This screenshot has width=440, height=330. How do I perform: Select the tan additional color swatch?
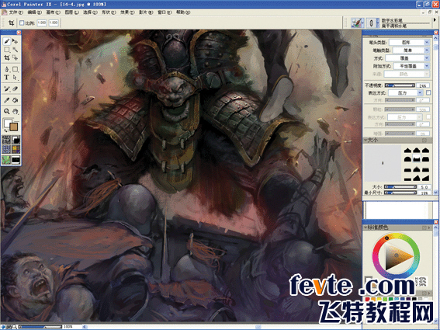[14, 127]
